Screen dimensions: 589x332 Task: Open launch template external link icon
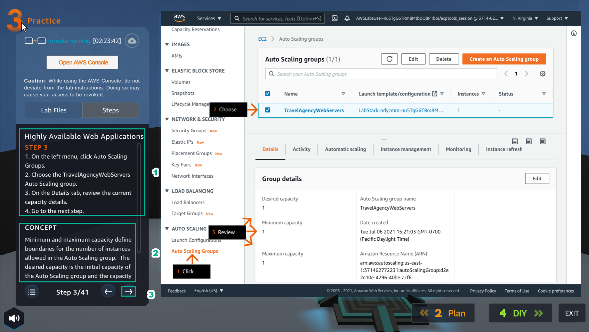(x=435, y=94)
